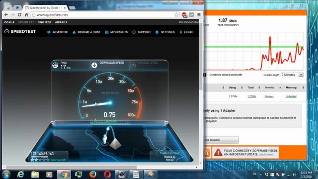This screenshot has width=318, height=179.
Task: Open Opera from the taskbar
Action: [x=107, y=175]
